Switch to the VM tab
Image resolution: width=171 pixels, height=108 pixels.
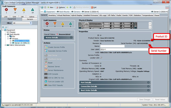click(x=22, y=17)
